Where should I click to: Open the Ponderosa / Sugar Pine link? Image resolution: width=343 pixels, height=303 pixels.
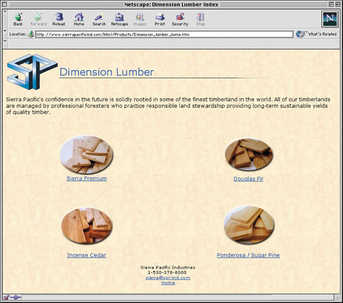pyautogui.click(x=248, y=255)
